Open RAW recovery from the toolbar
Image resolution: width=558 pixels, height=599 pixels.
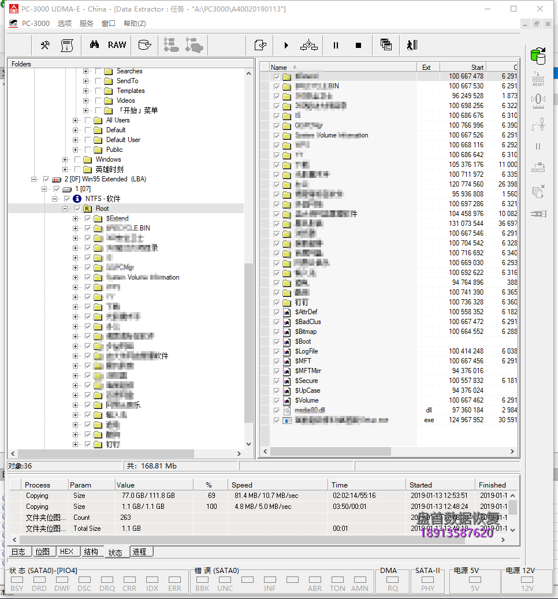(117, 45)
